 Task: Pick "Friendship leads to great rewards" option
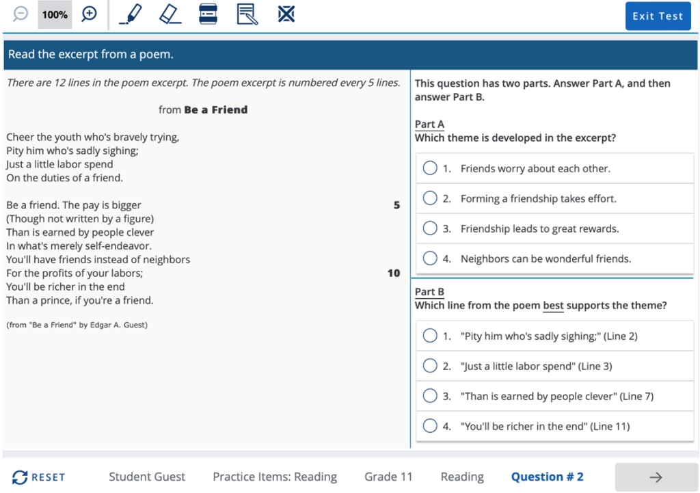click(x=430, y=228)
